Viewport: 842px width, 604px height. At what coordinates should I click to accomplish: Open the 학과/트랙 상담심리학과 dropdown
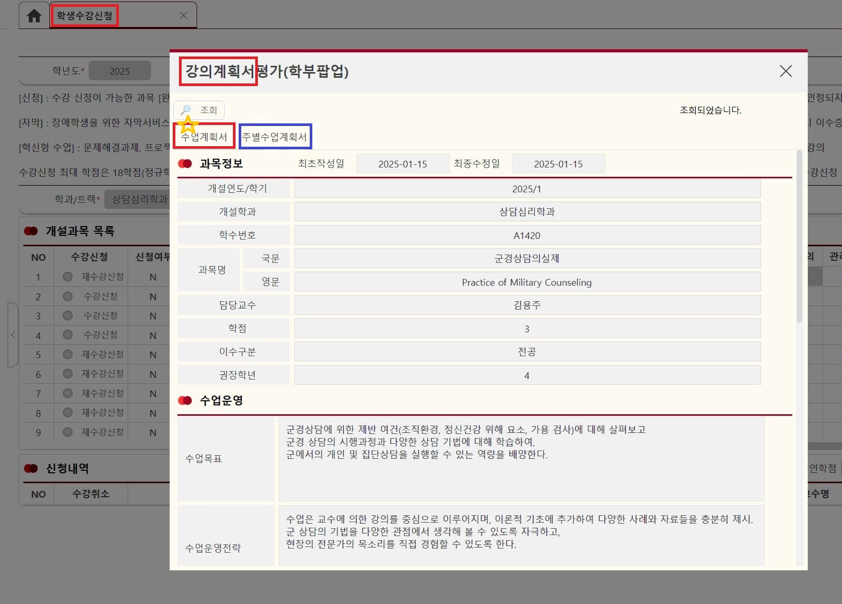coord(137,199)
